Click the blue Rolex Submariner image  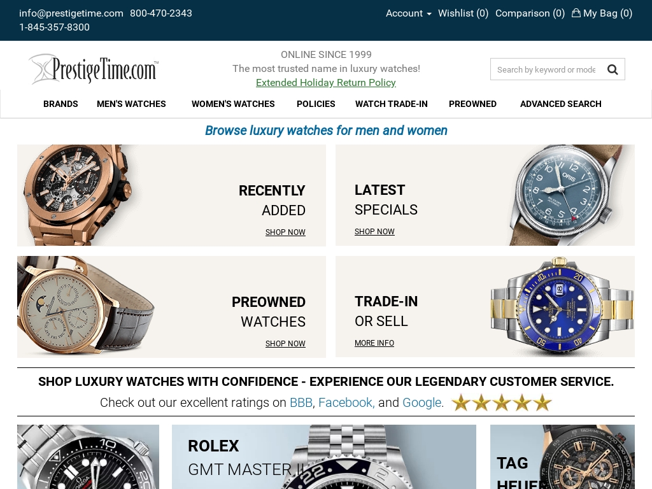pos(562,307)
